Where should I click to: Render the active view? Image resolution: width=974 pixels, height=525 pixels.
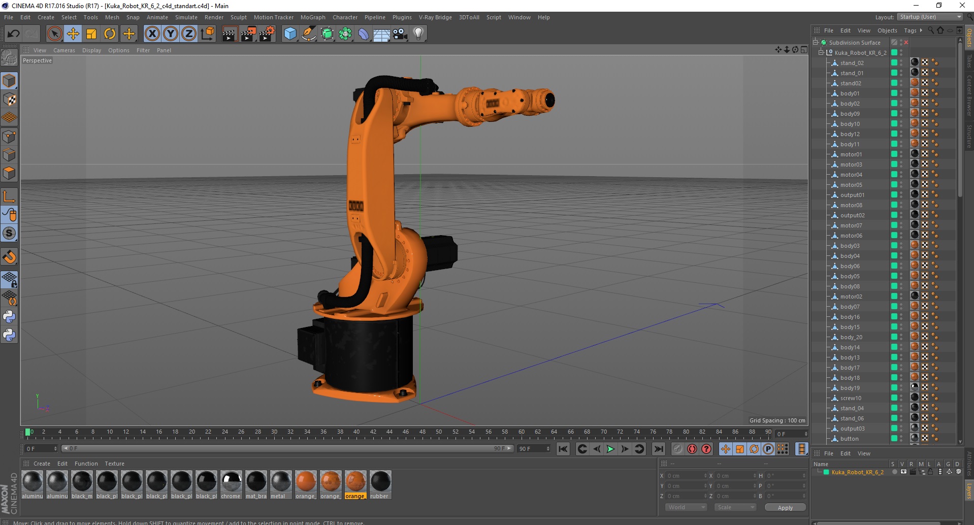230,34
